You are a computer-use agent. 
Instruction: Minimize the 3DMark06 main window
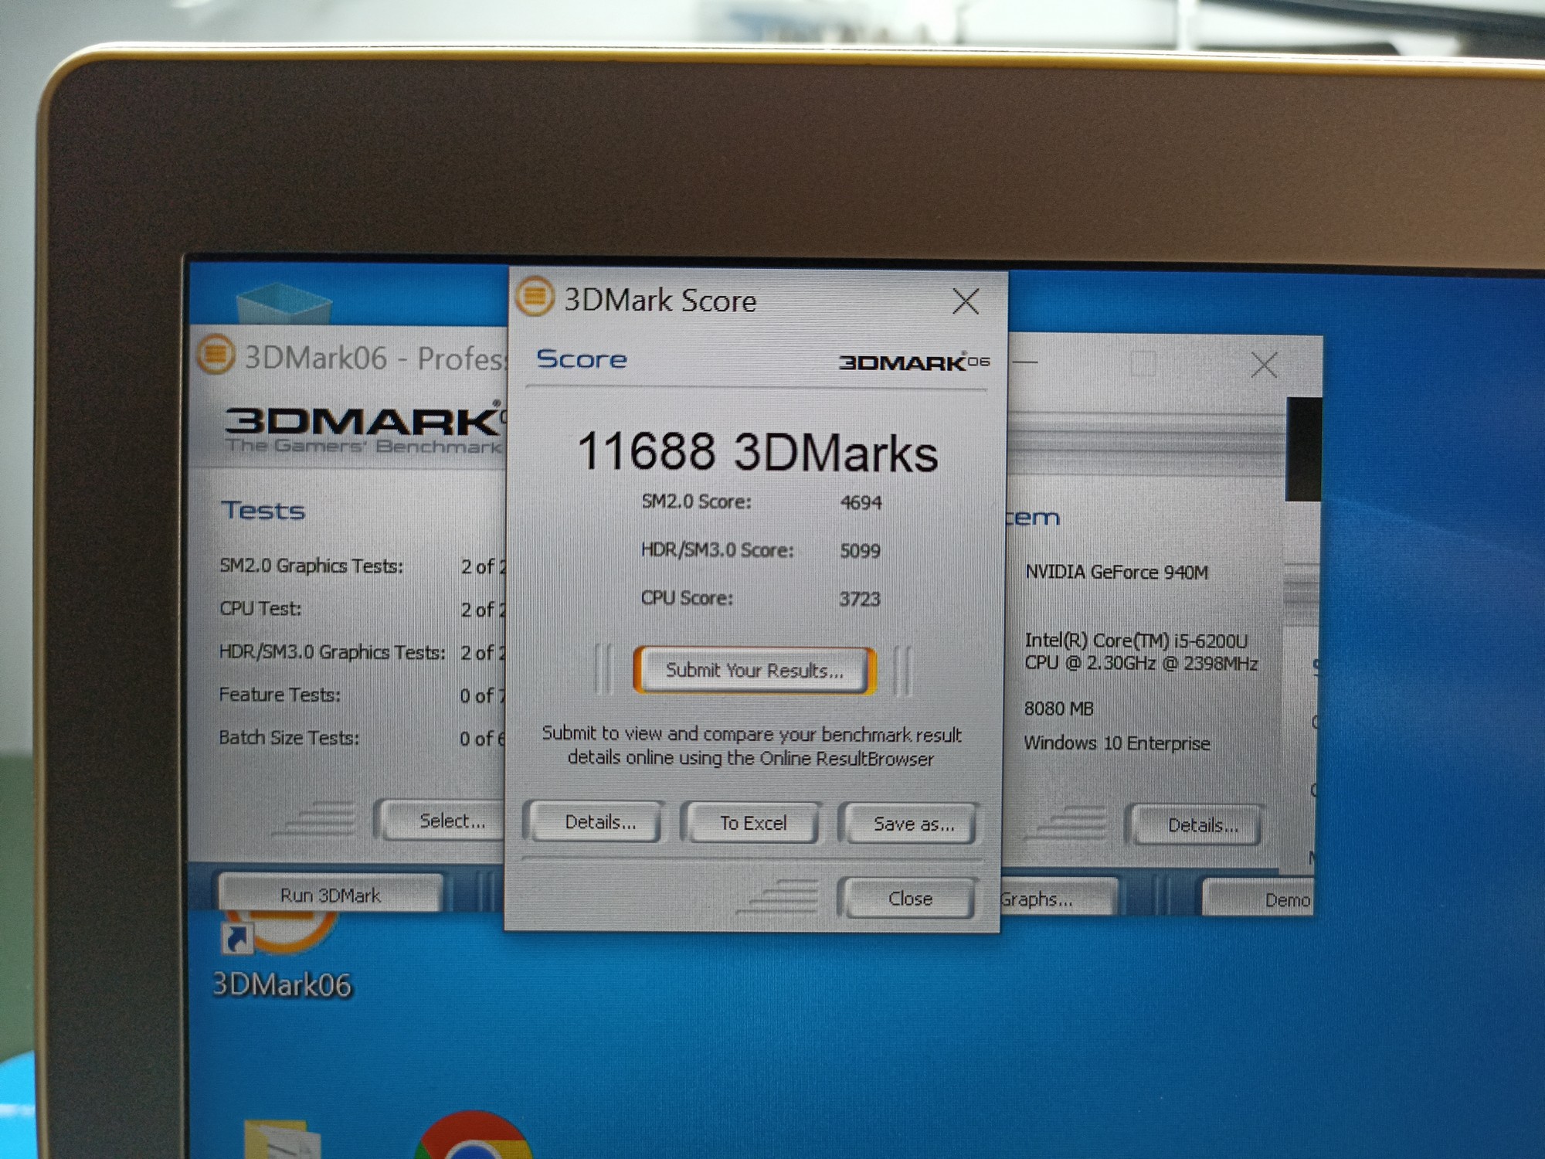point(1025,362)
